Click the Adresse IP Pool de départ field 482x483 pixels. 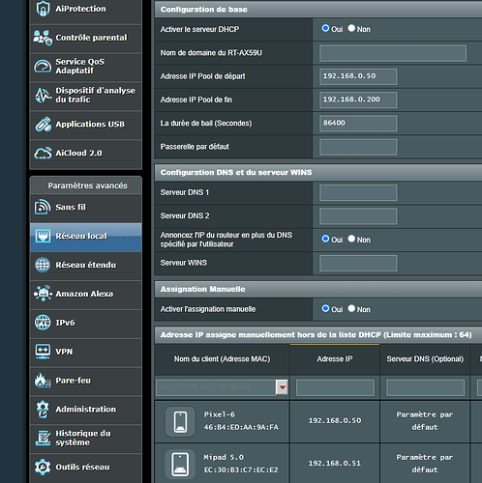(x=358, y=76)
